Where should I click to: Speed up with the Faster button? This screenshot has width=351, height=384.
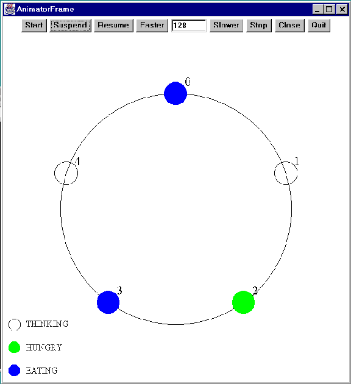(x=152, y=26)
